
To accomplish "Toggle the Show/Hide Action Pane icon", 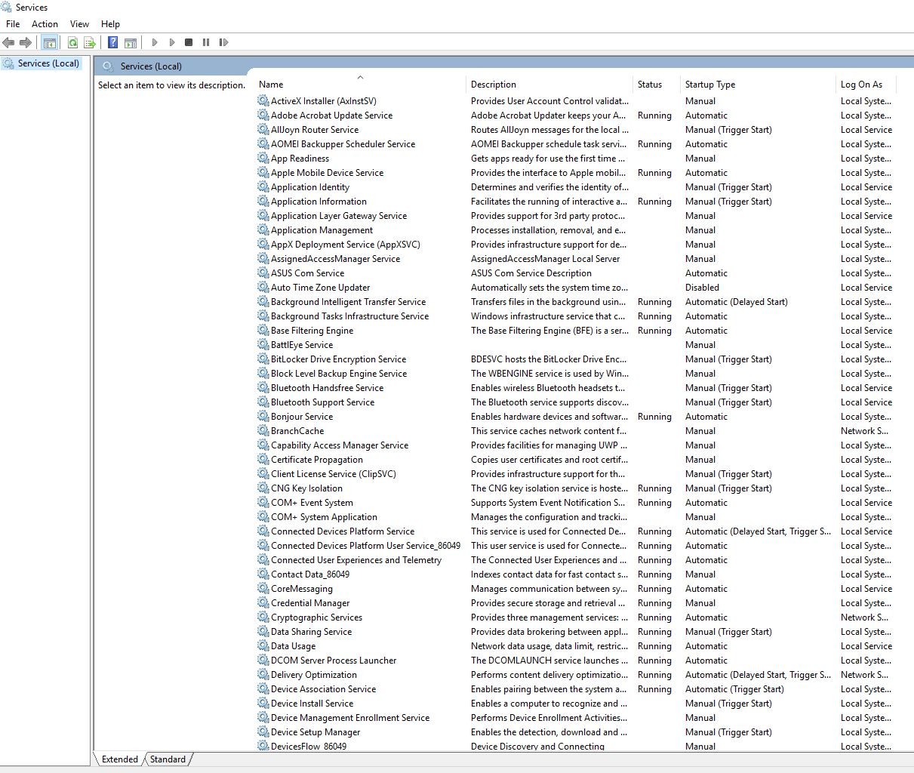I will point(130,42).
